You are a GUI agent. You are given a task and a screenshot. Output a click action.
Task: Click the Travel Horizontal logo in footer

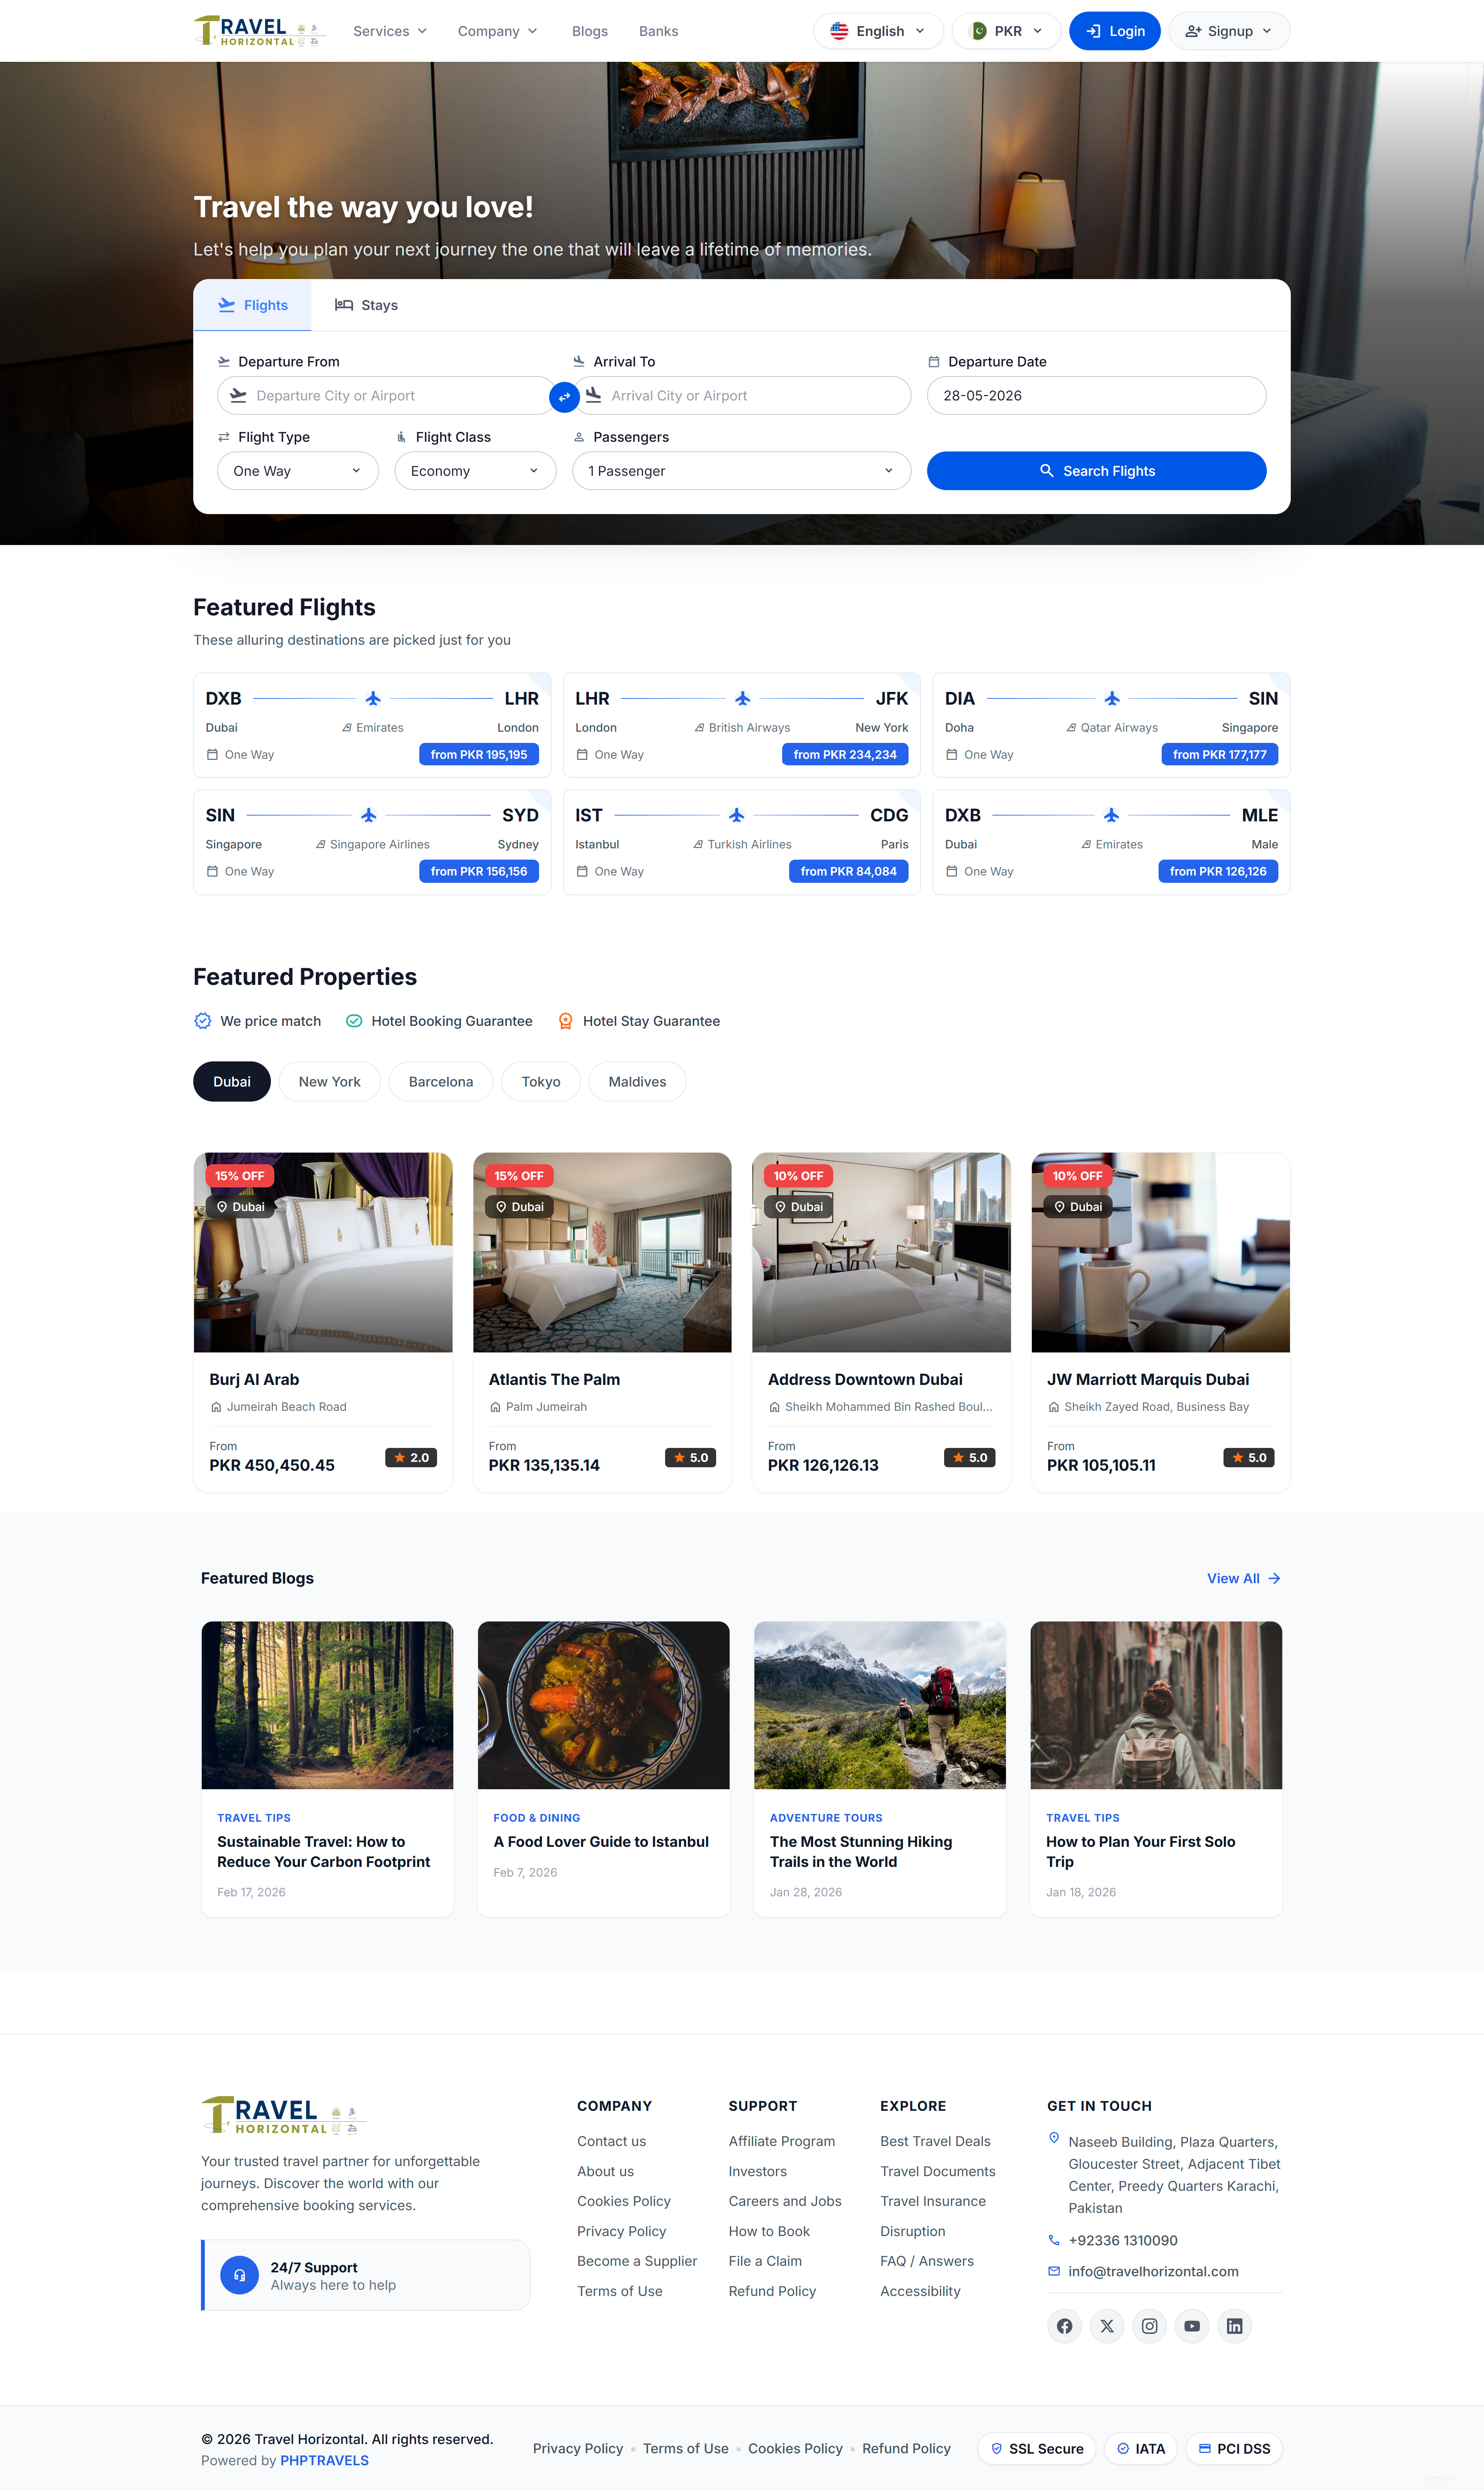(x=284, y=2115)
